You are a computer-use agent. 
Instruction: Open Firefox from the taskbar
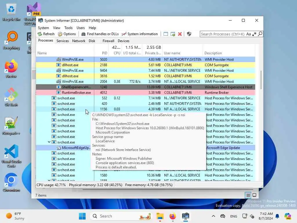(x=173, y=216)
